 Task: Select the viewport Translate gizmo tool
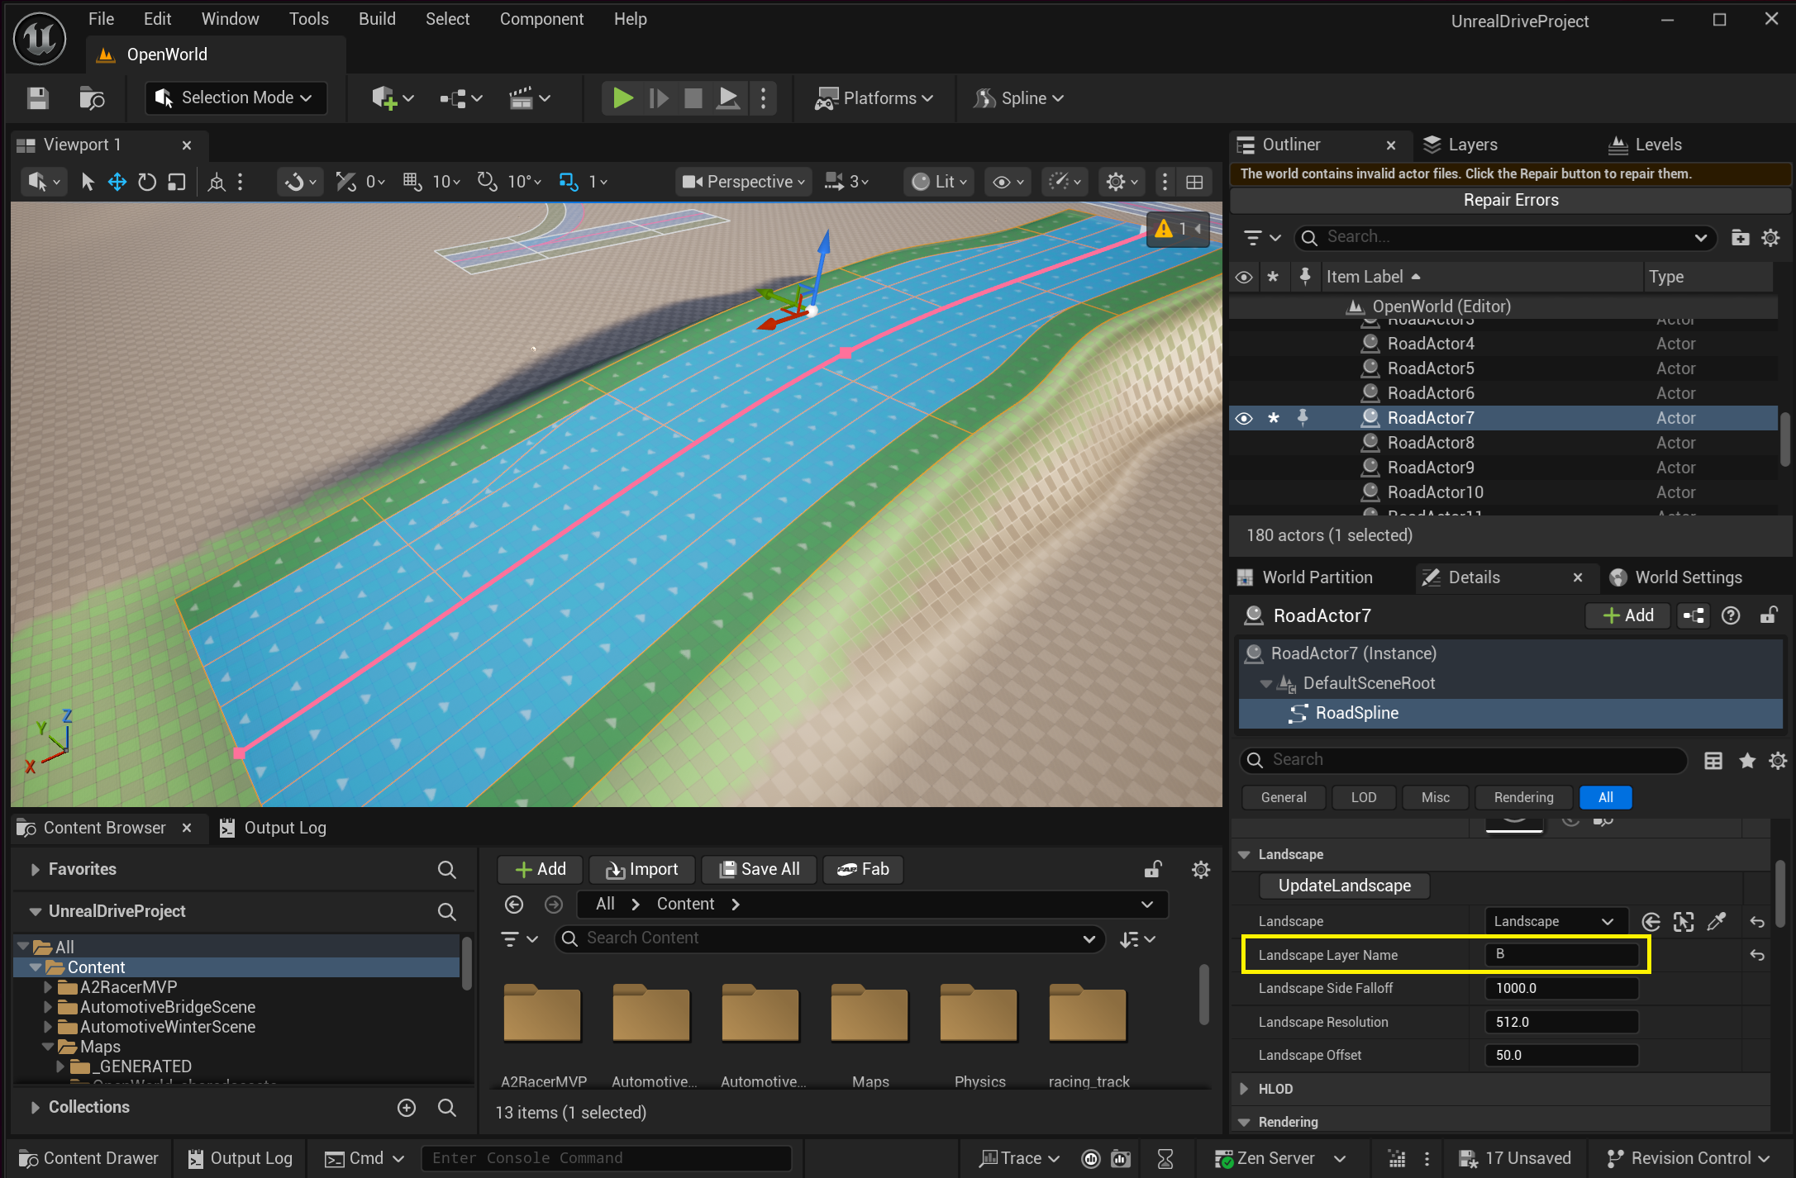(117, 182)
